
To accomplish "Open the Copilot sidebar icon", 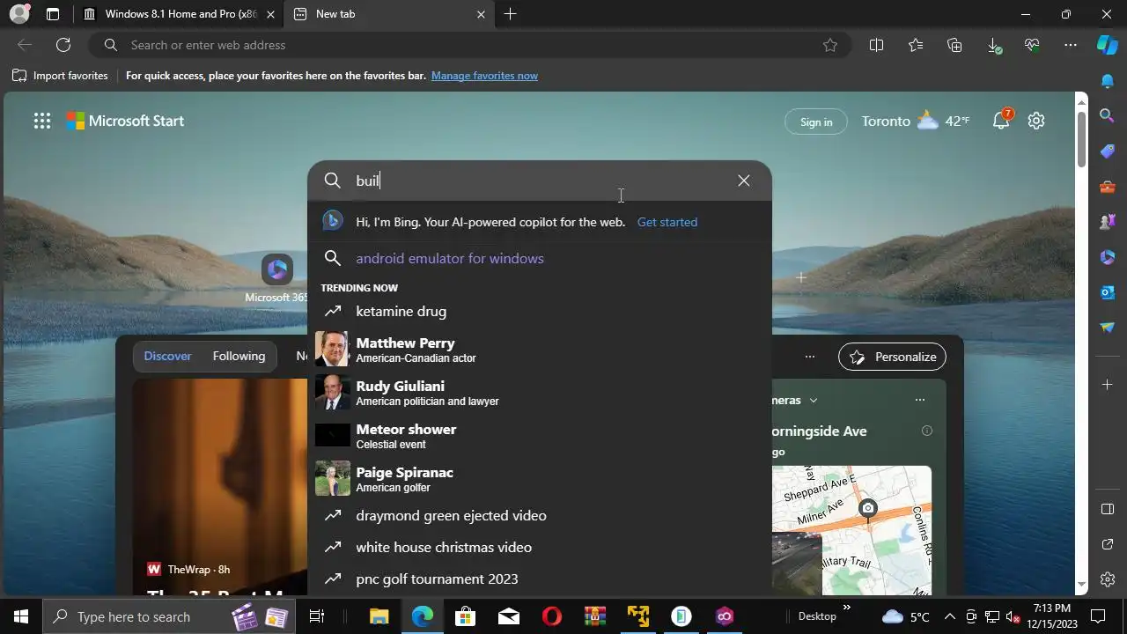I will (1108, 45).
